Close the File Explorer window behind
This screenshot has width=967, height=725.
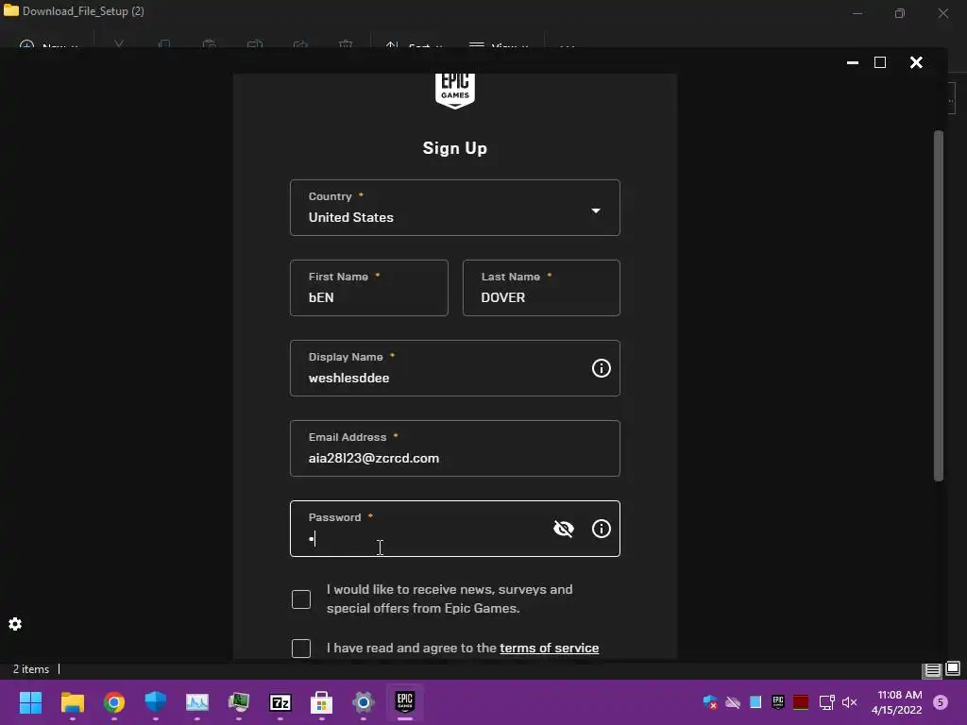943,13
